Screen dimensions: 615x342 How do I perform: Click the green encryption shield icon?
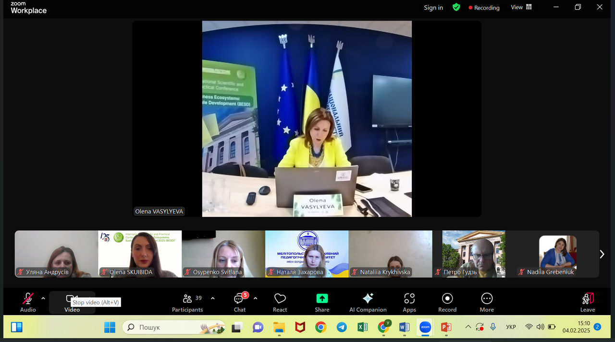click(456, 7)
